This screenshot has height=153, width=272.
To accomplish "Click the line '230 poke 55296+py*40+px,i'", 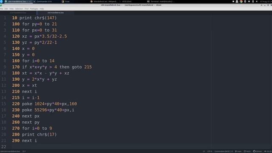I will tap(43, 110).
